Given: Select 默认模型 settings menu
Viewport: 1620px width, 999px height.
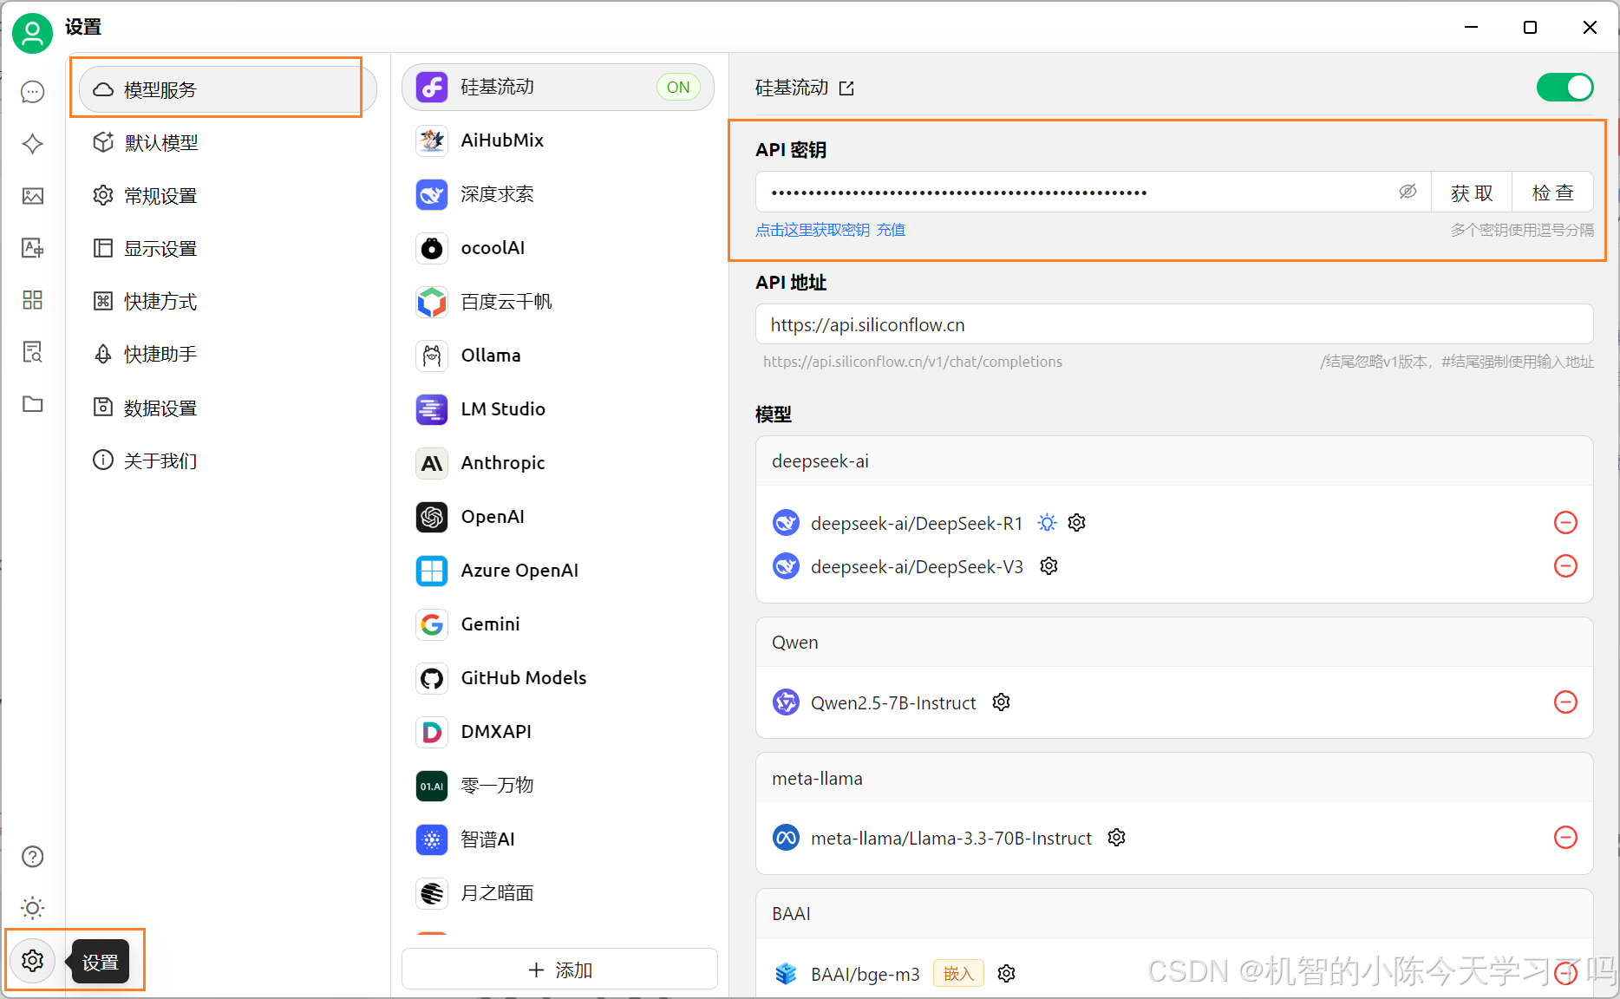Looking at the screenshot, I should point(228,143).
